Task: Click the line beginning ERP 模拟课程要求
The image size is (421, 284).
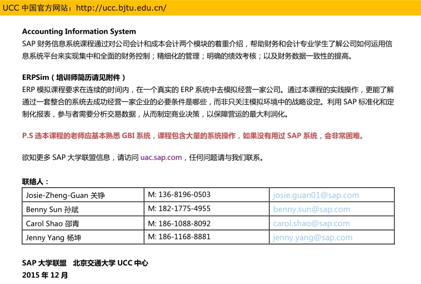Action: pos(208,89)
